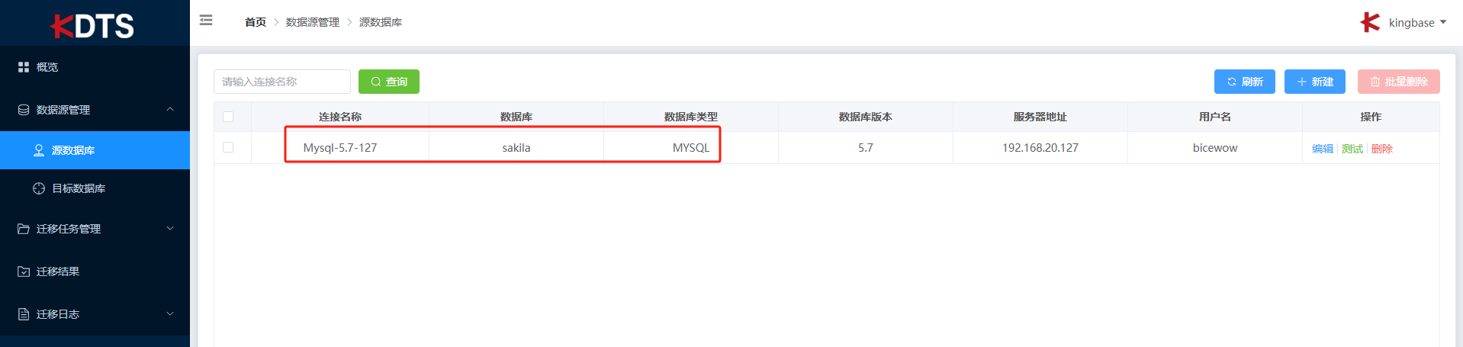Collapse the data source management menu arrow
This screenshot has width=1463, height=347.
pos(170,109)
